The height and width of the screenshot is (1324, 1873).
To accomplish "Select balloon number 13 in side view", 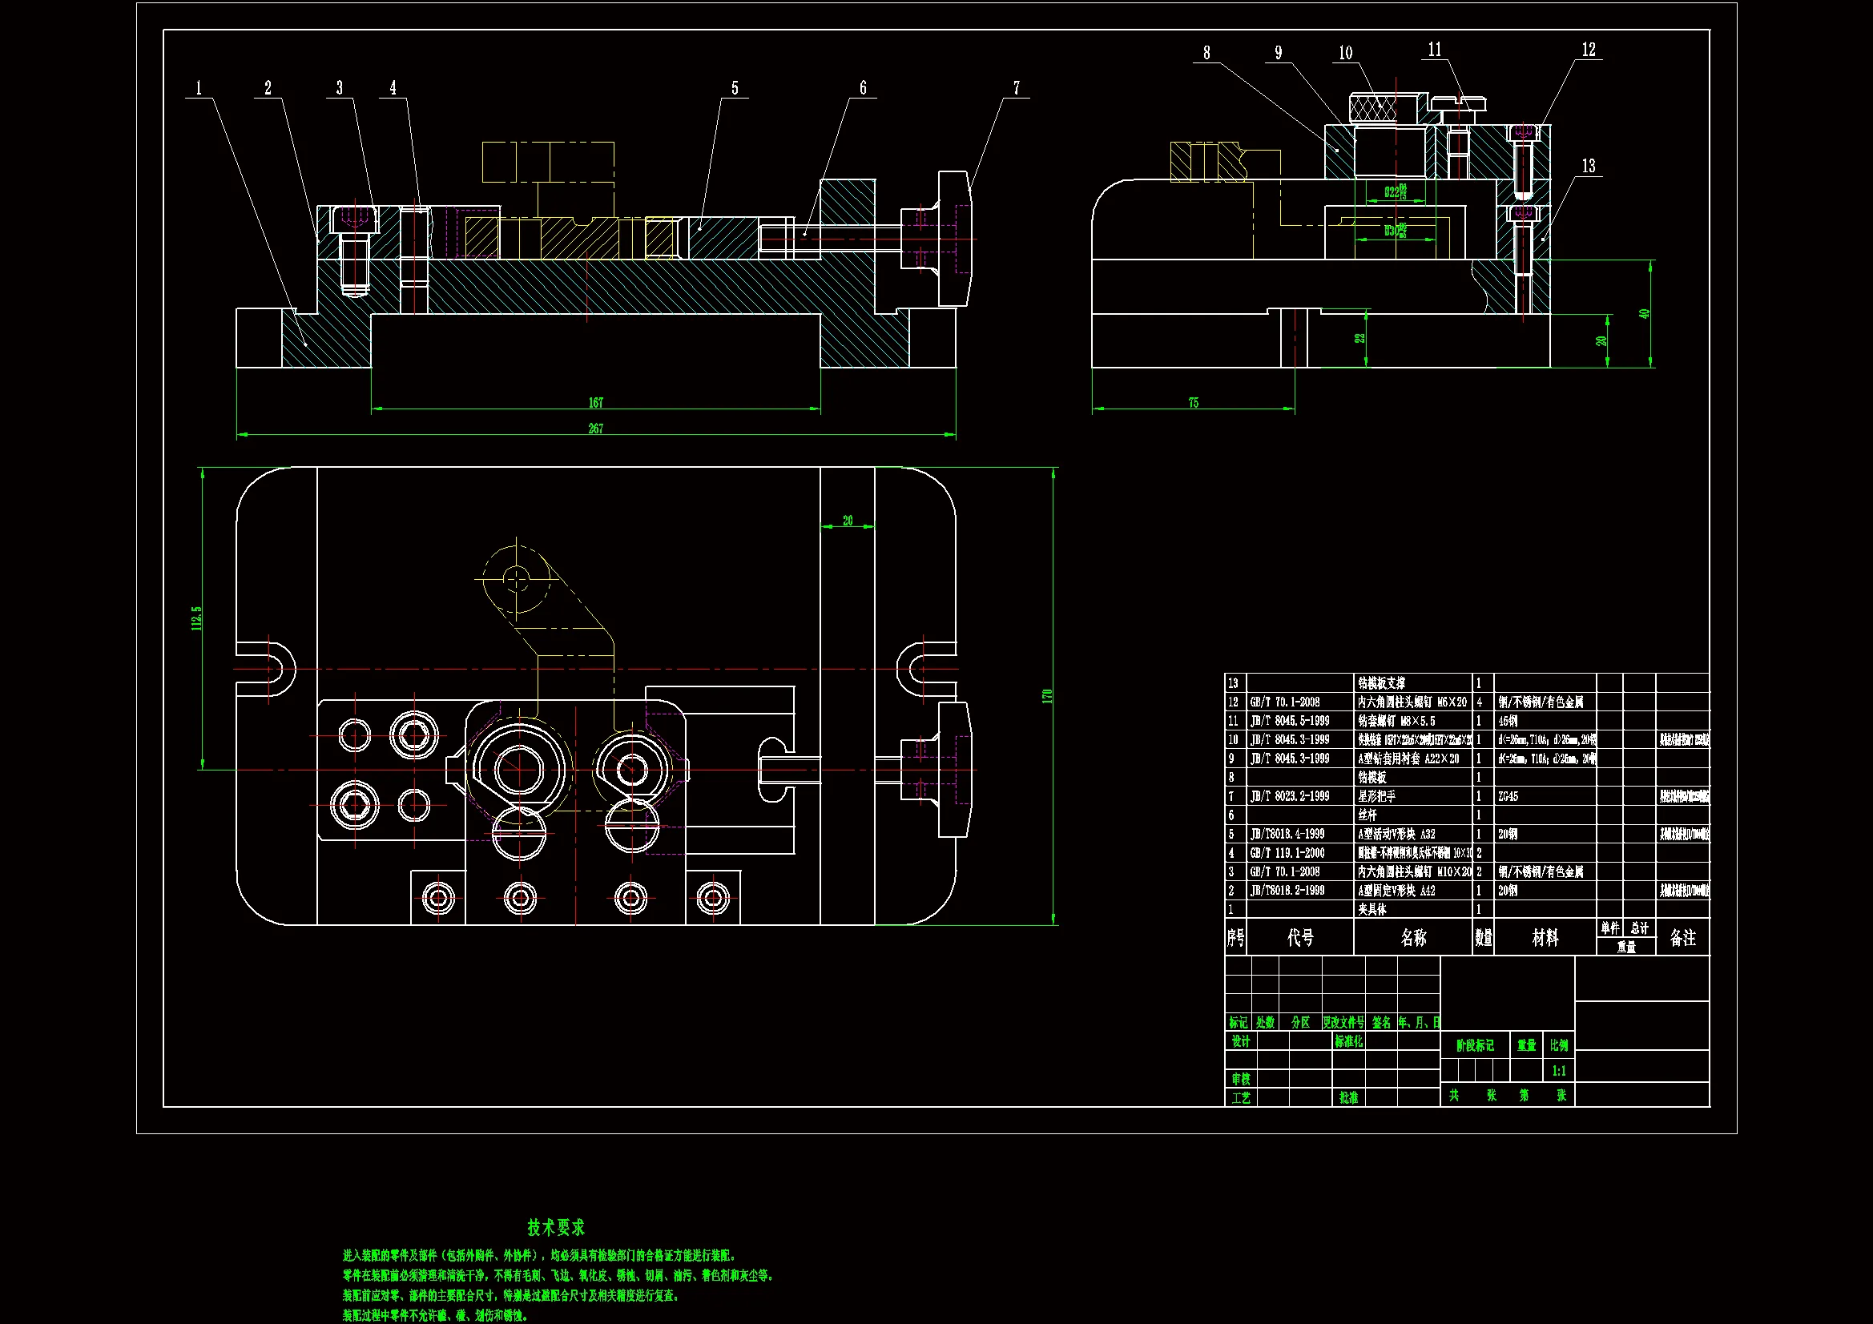I will (1589, 166).
